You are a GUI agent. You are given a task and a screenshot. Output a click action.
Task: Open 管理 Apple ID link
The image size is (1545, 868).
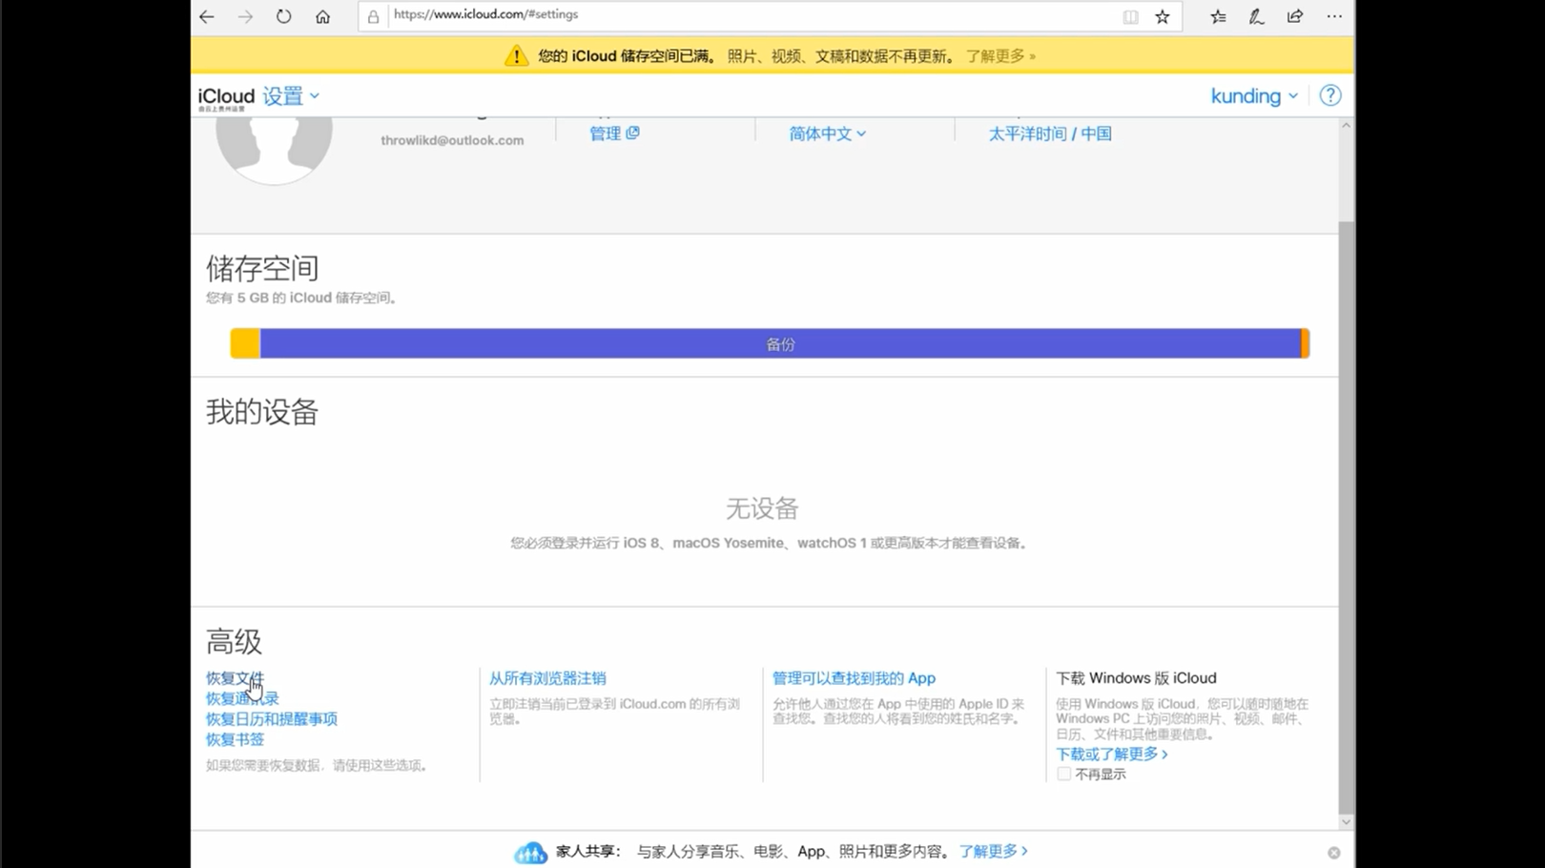pyautogui.click(x=614, y=134)
